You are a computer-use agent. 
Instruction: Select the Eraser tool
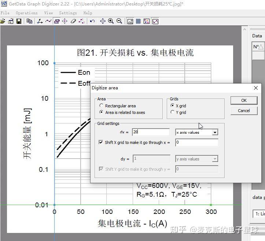tap(73, 21)
